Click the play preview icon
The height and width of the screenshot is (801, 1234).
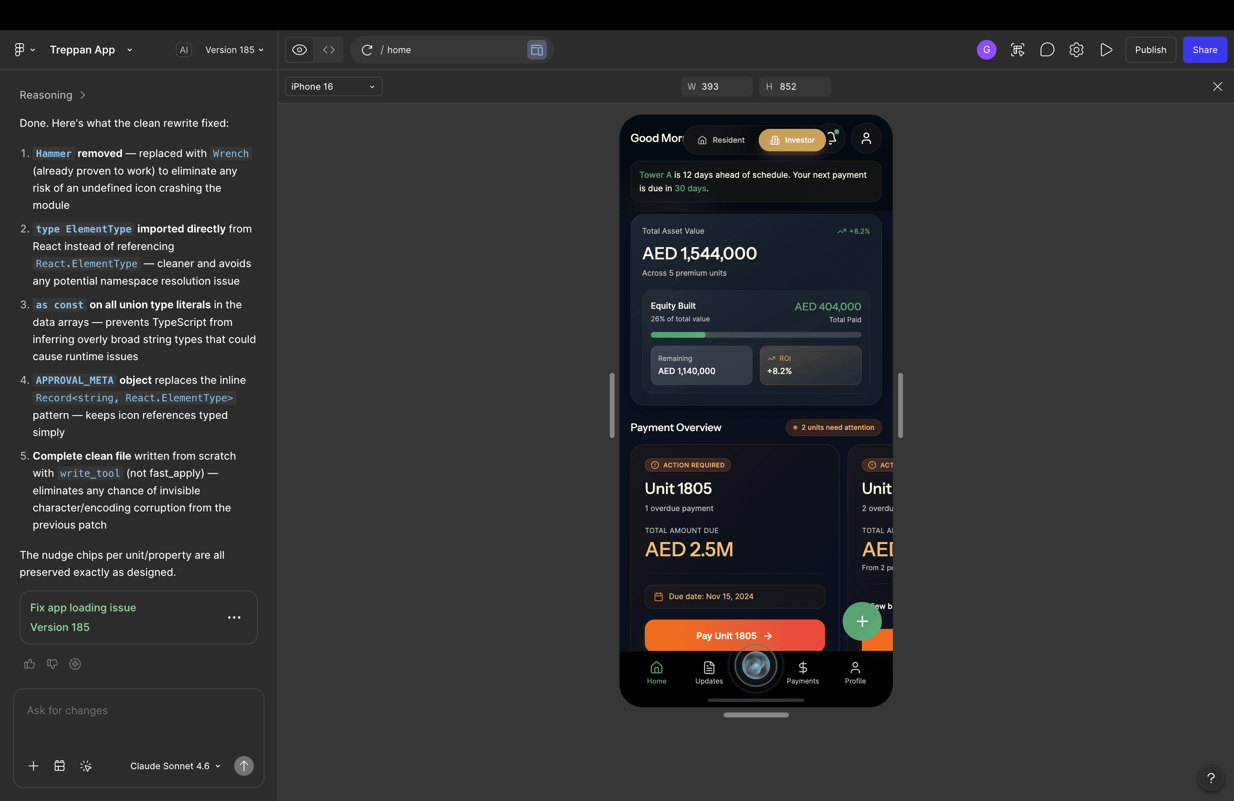[1106, 50]
